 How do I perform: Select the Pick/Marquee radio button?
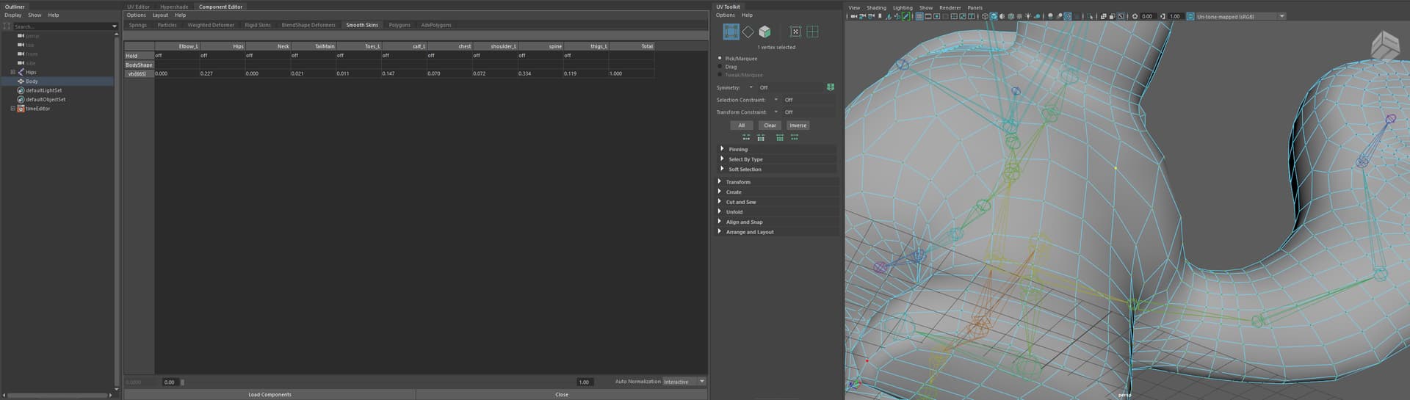pyautogui.click(x=720, y=58)
